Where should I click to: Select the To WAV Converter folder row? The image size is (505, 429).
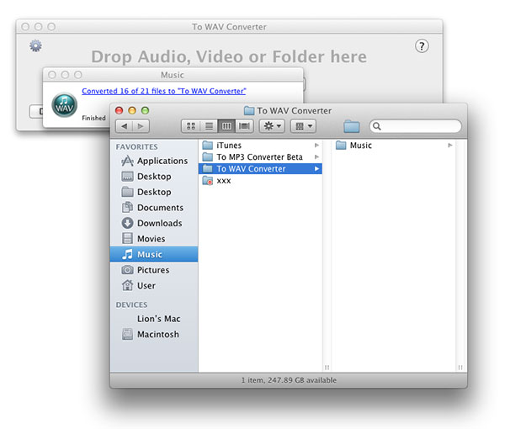tap(260, 168)
